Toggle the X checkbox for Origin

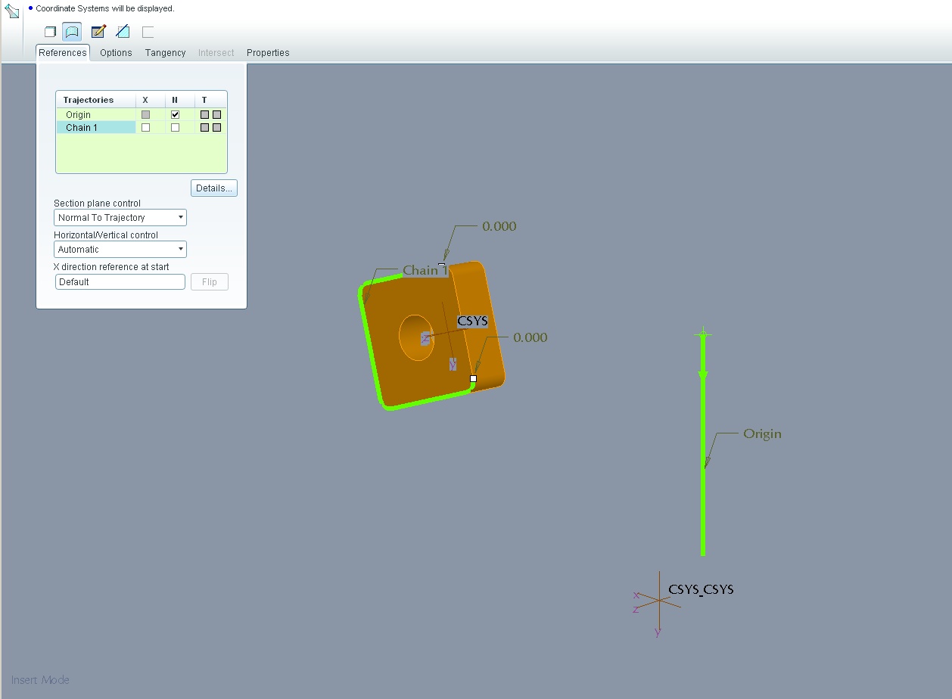(x=146, y=115)
